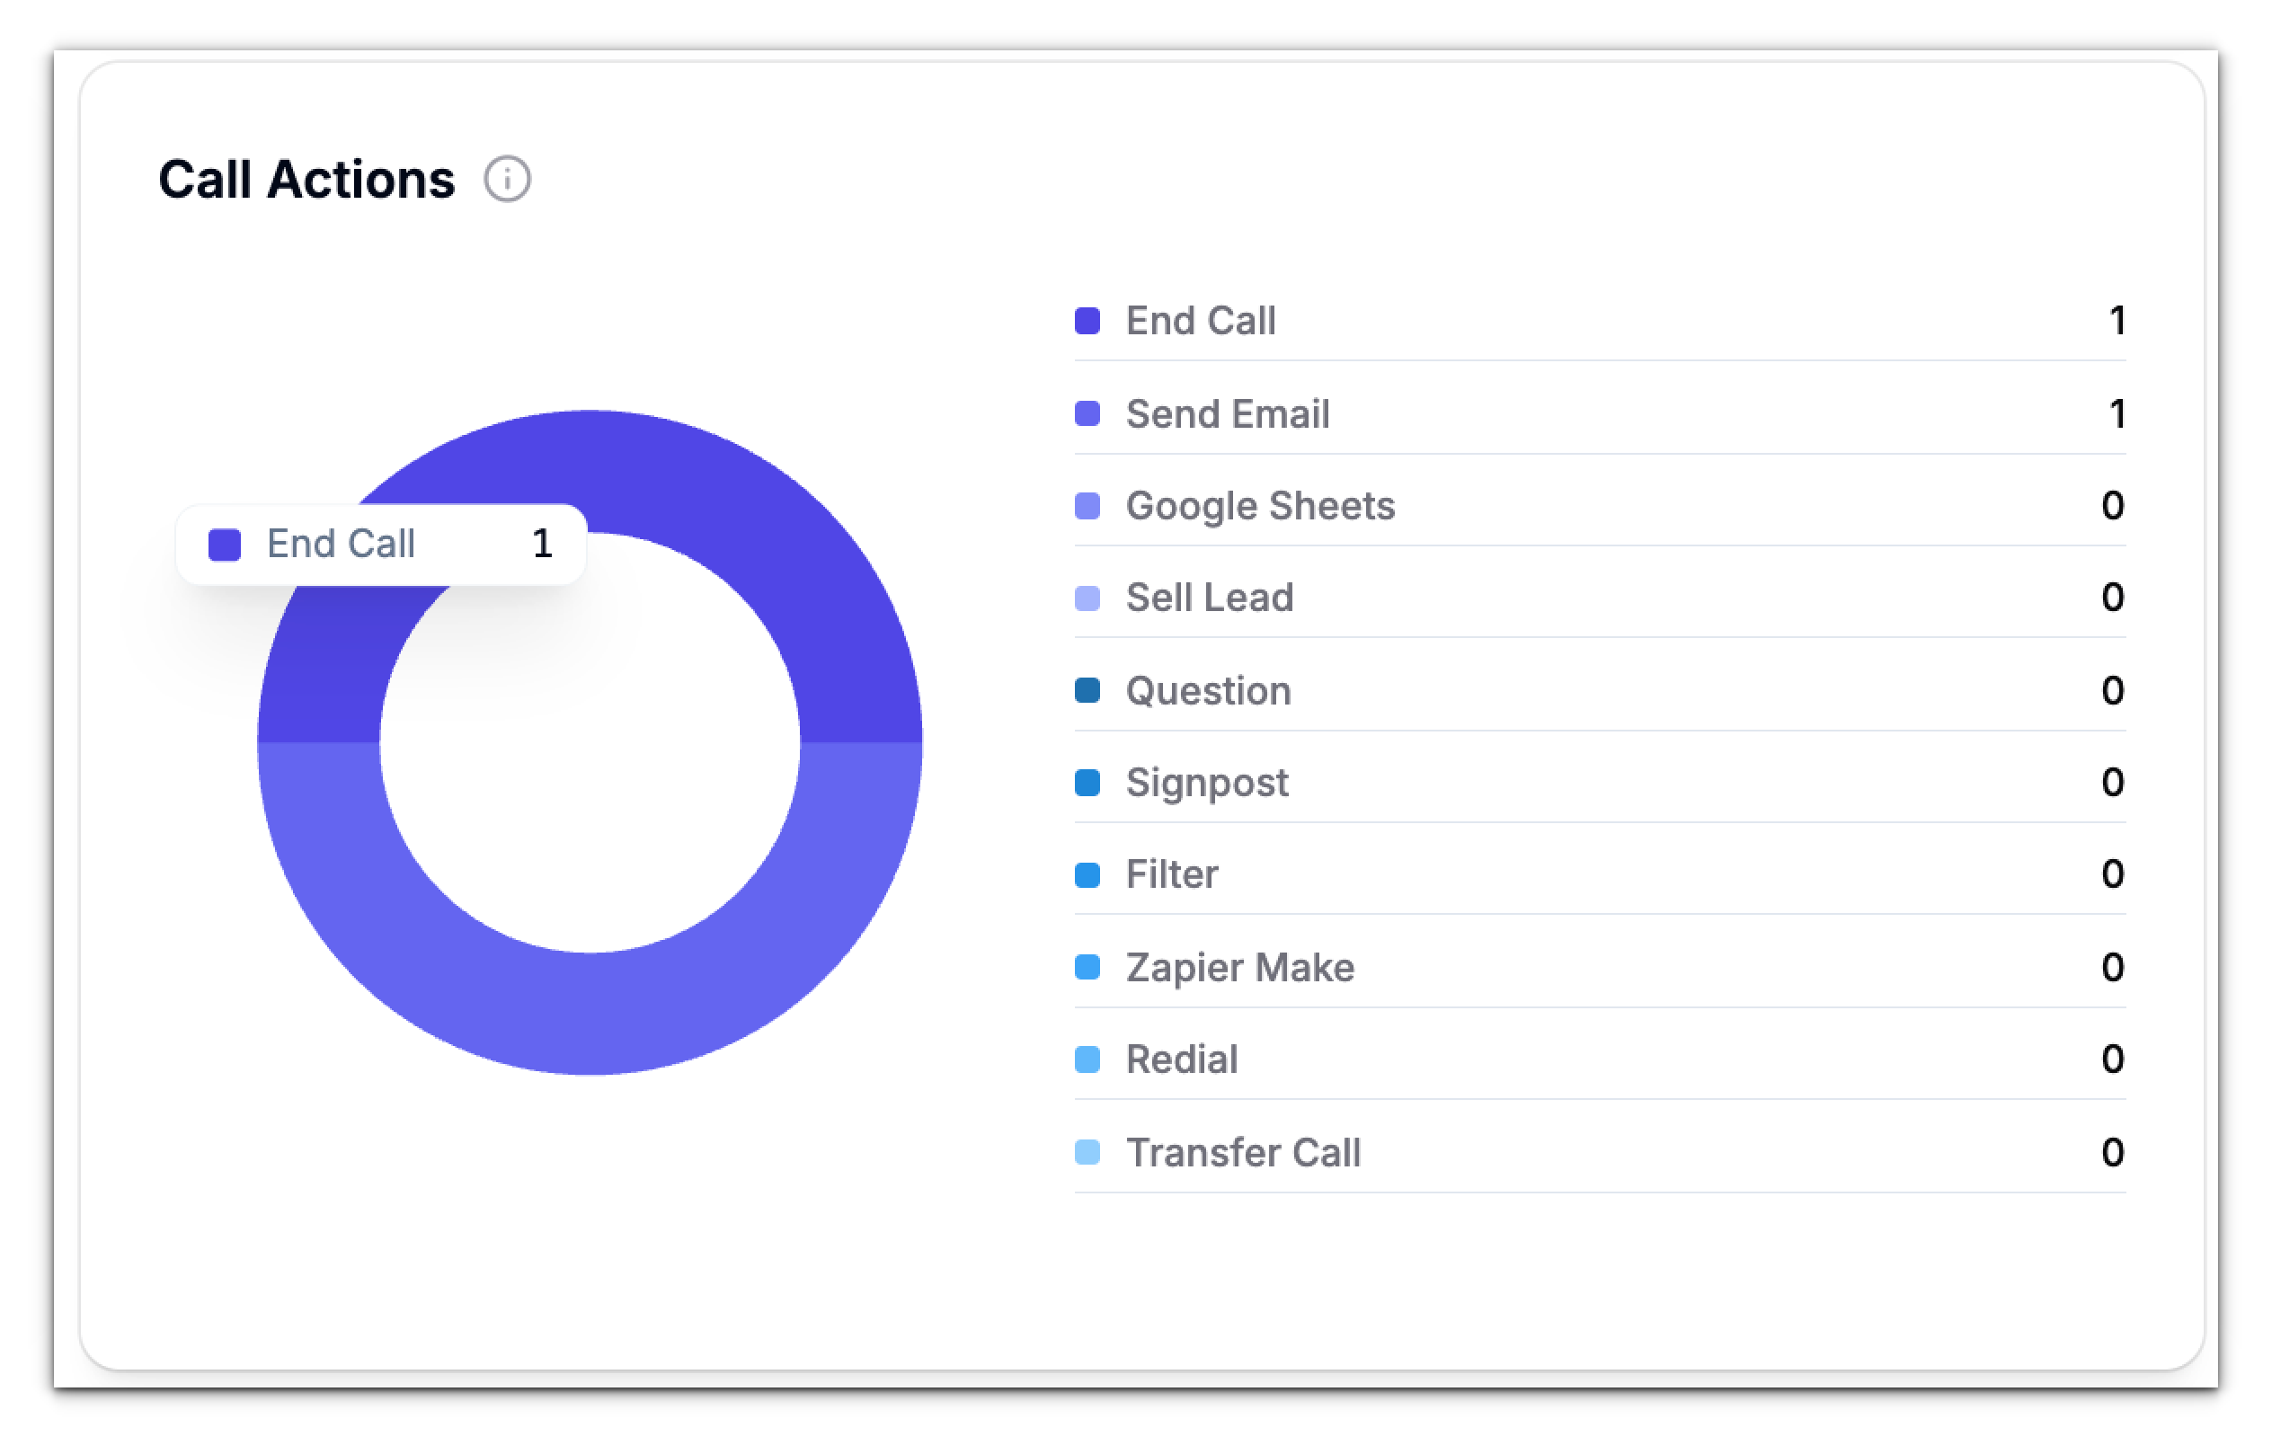Click the Call Actions card title
2272x1445 pixels.
tap(306, 179)
